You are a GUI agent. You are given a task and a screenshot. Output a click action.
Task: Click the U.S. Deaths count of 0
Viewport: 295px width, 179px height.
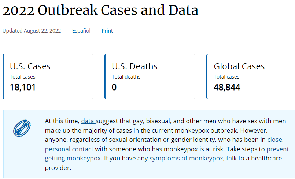114,87
